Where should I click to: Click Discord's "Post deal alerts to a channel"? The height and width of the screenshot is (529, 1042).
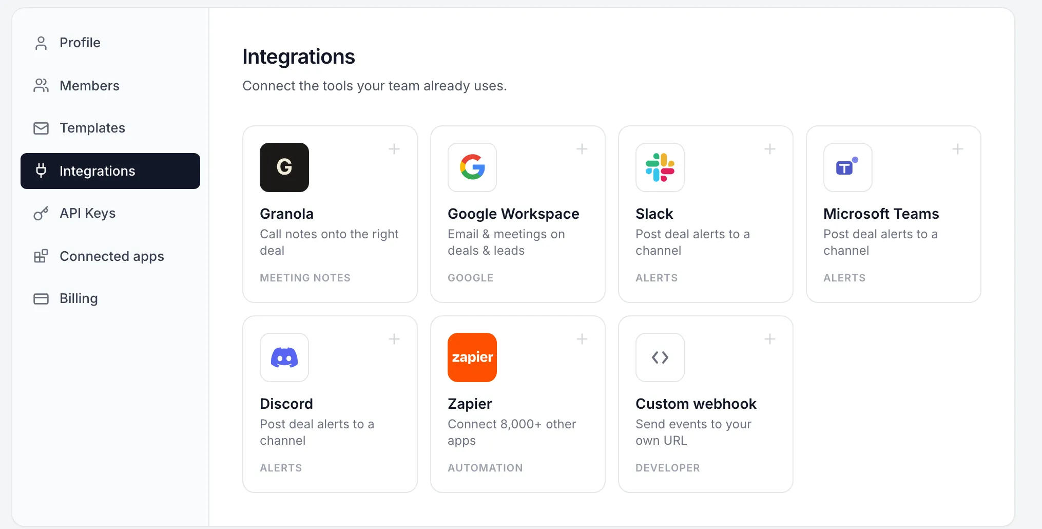point(317,432)
